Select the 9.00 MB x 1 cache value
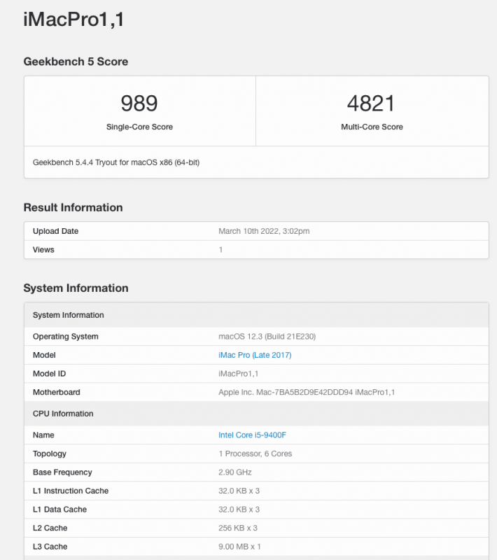The image size is (497, 560). click(x=239, y=547)
